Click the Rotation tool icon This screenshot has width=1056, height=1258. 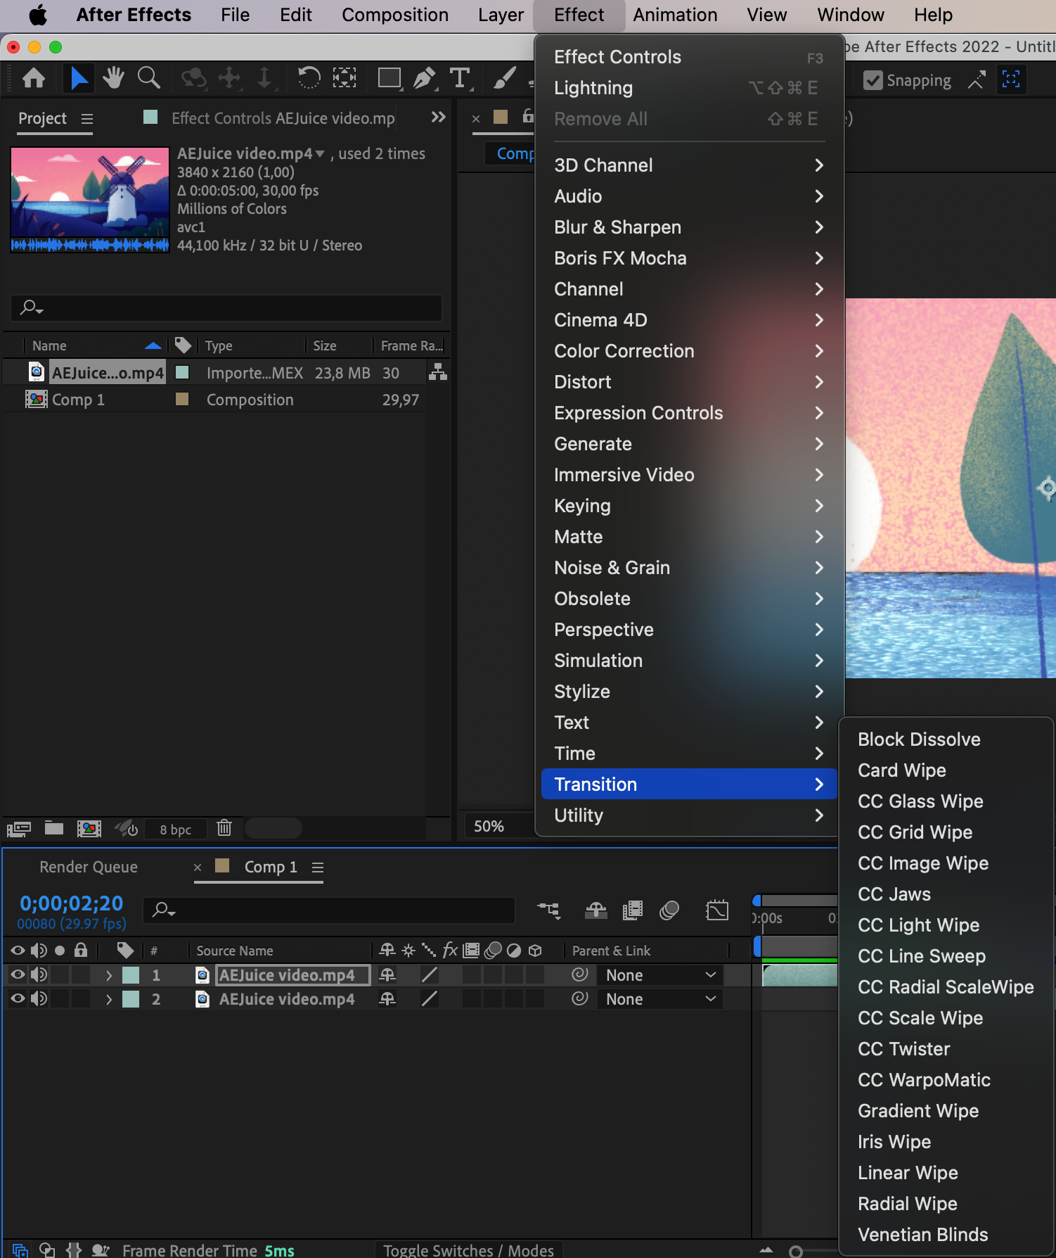(309, 78)
